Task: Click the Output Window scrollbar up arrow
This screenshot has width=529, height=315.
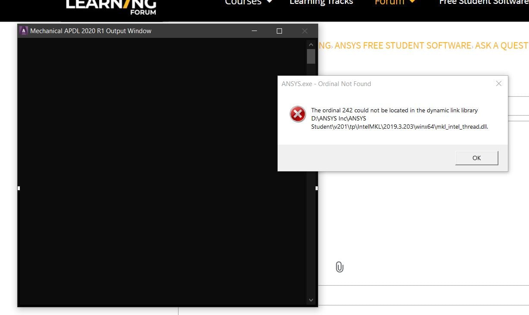Action: pyautogui.click(x=311, y=44)
